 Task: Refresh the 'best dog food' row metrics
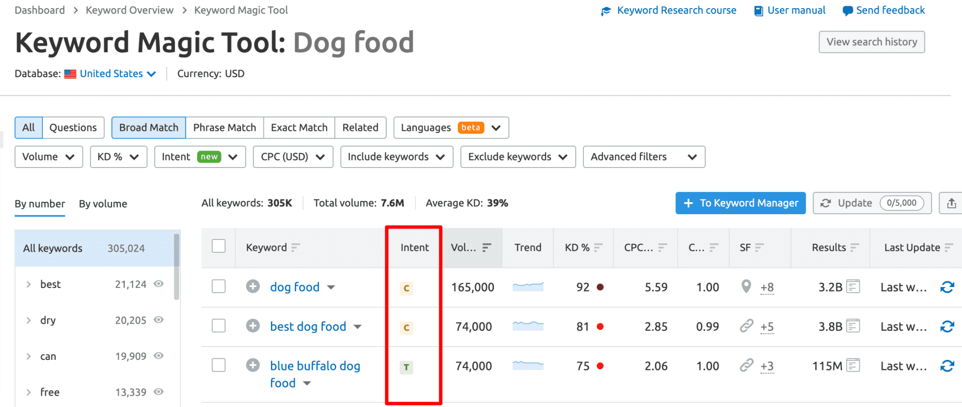click(947, 327)
